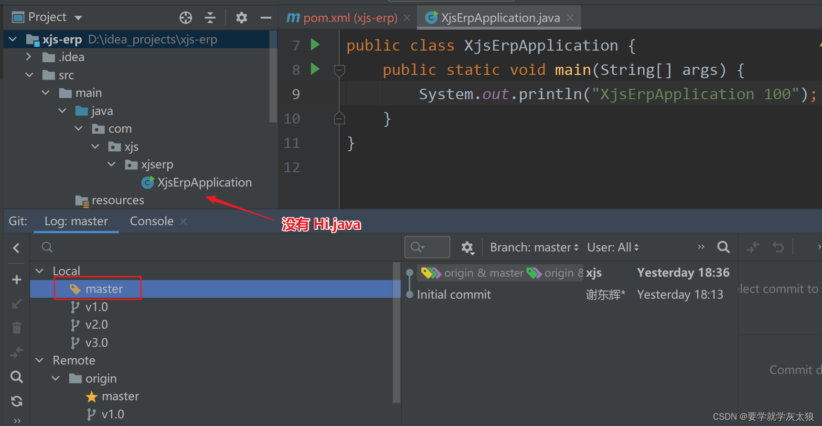The image size is (822, 426).
Task: Click the commit log search box
Action: click(x=427, y=247)
